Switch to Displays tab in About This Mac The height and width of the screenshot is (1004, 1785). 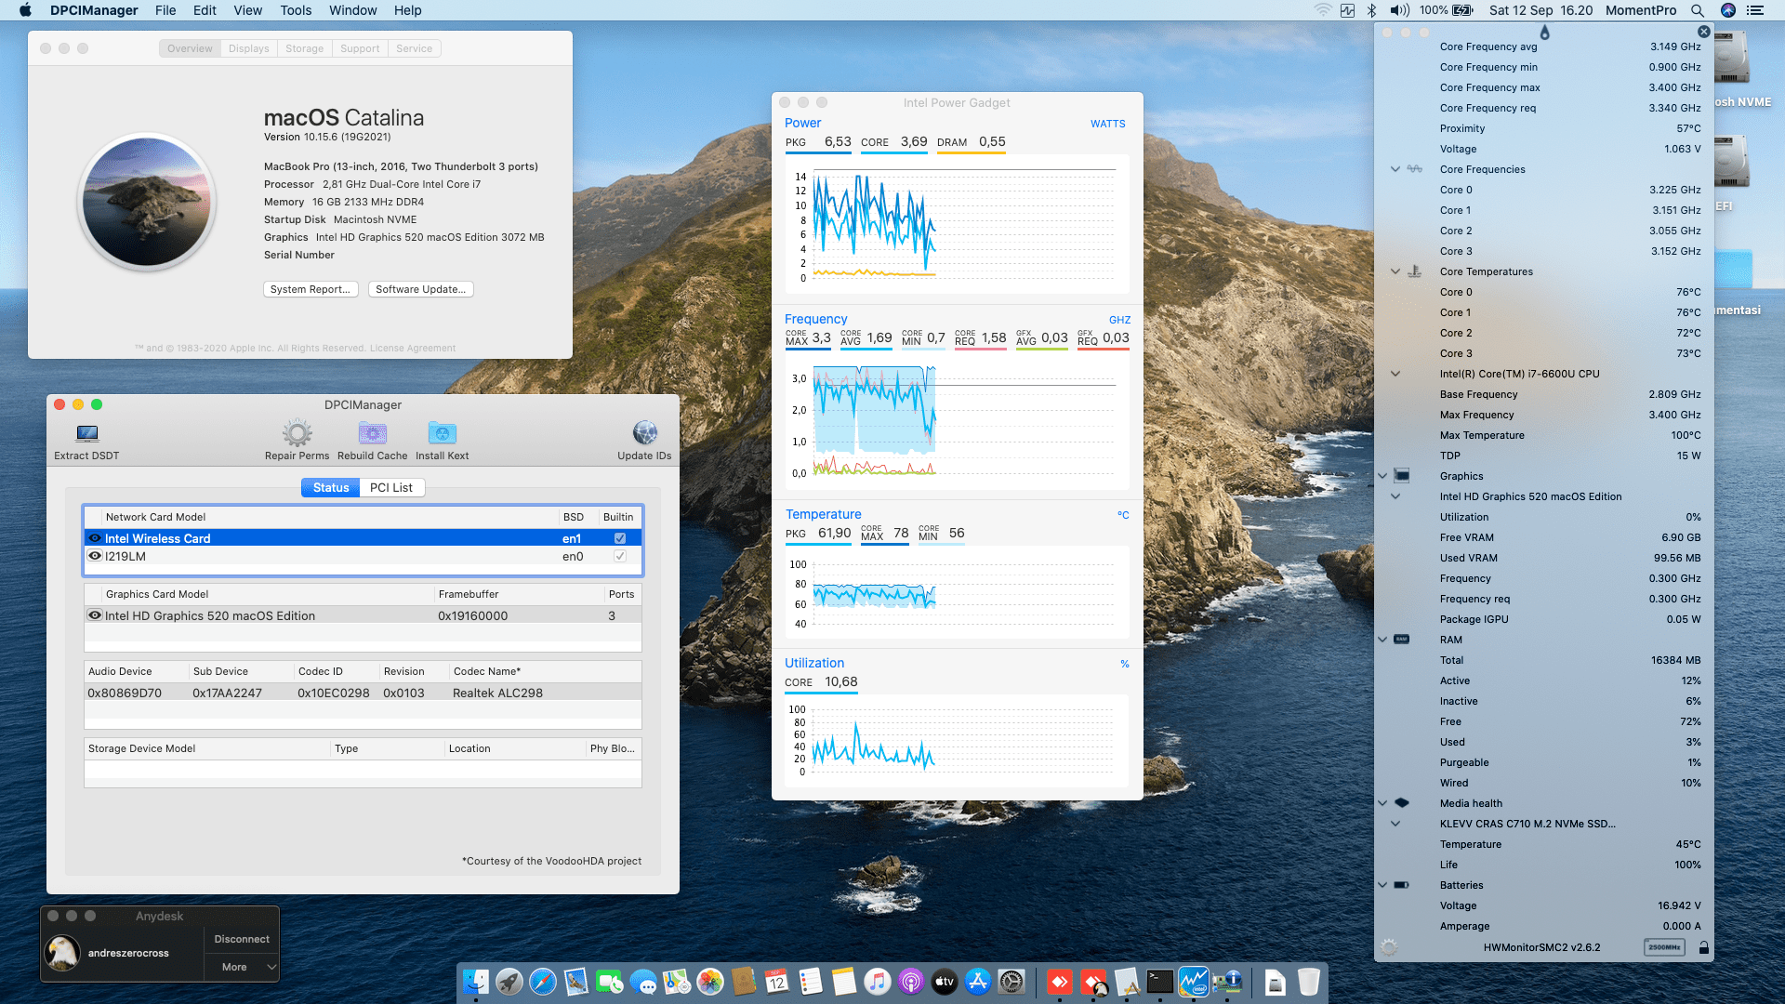click(249, 48)
